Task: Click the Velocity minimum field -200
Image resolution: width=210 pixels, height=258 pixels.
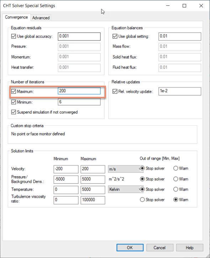Action: tap(66, 169)
